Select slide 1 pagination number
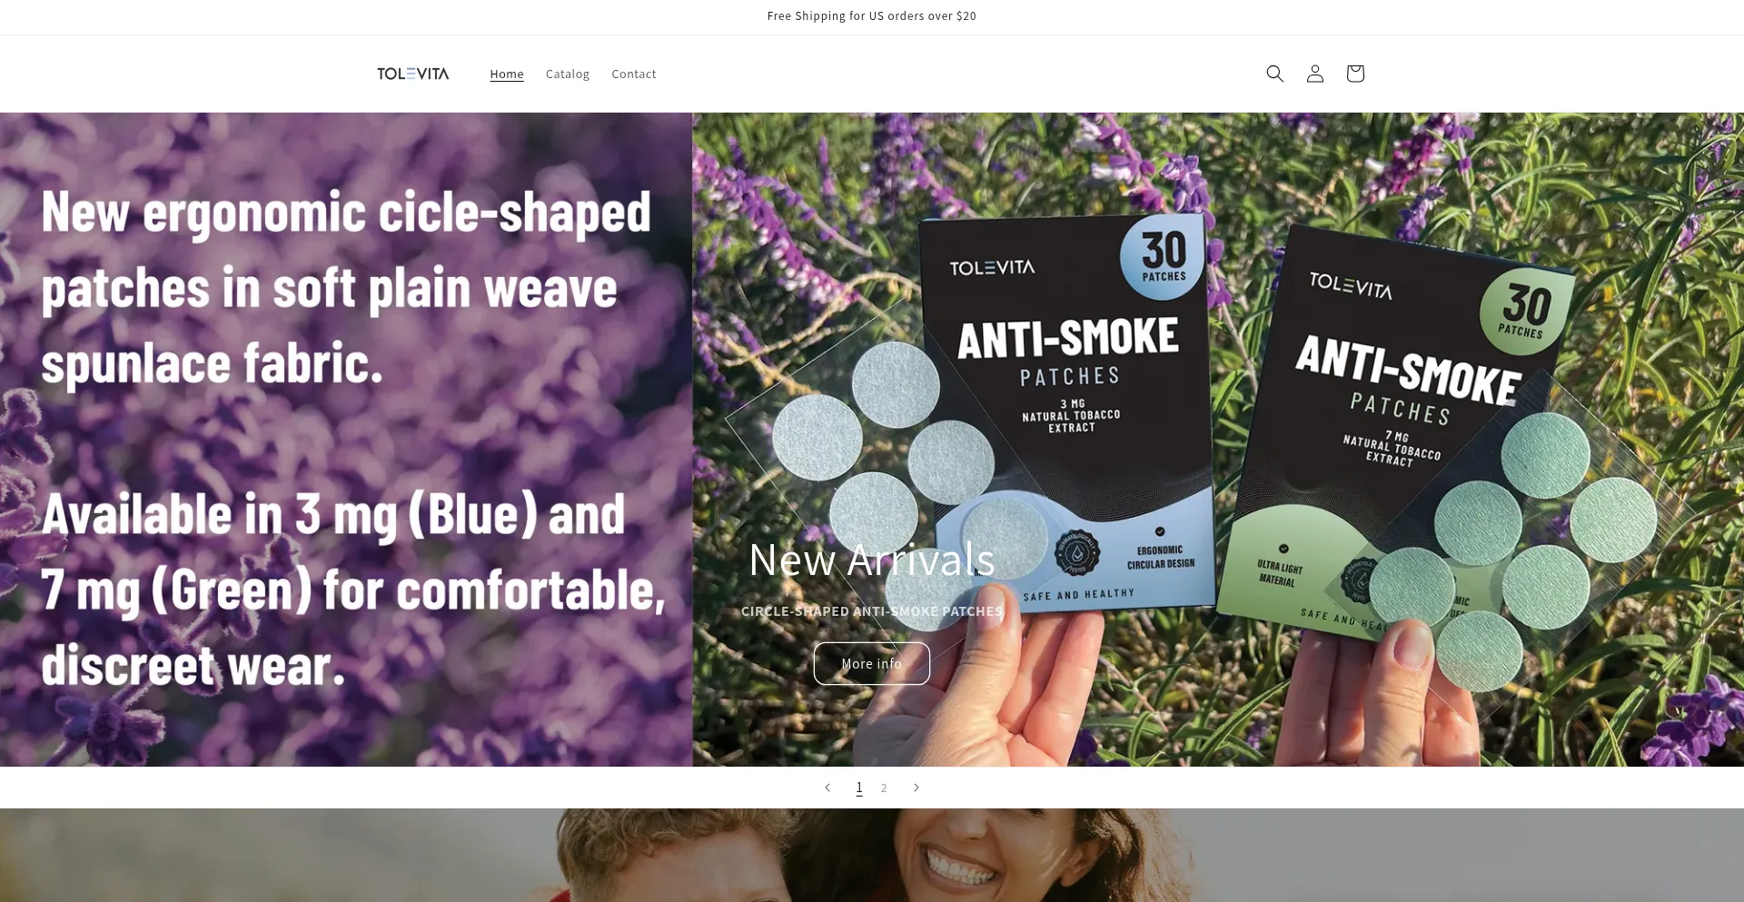 (x=858, y=788)
